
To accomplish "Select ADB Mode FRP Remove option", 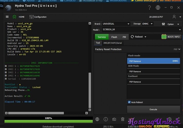I will click(x=153, y=72).
